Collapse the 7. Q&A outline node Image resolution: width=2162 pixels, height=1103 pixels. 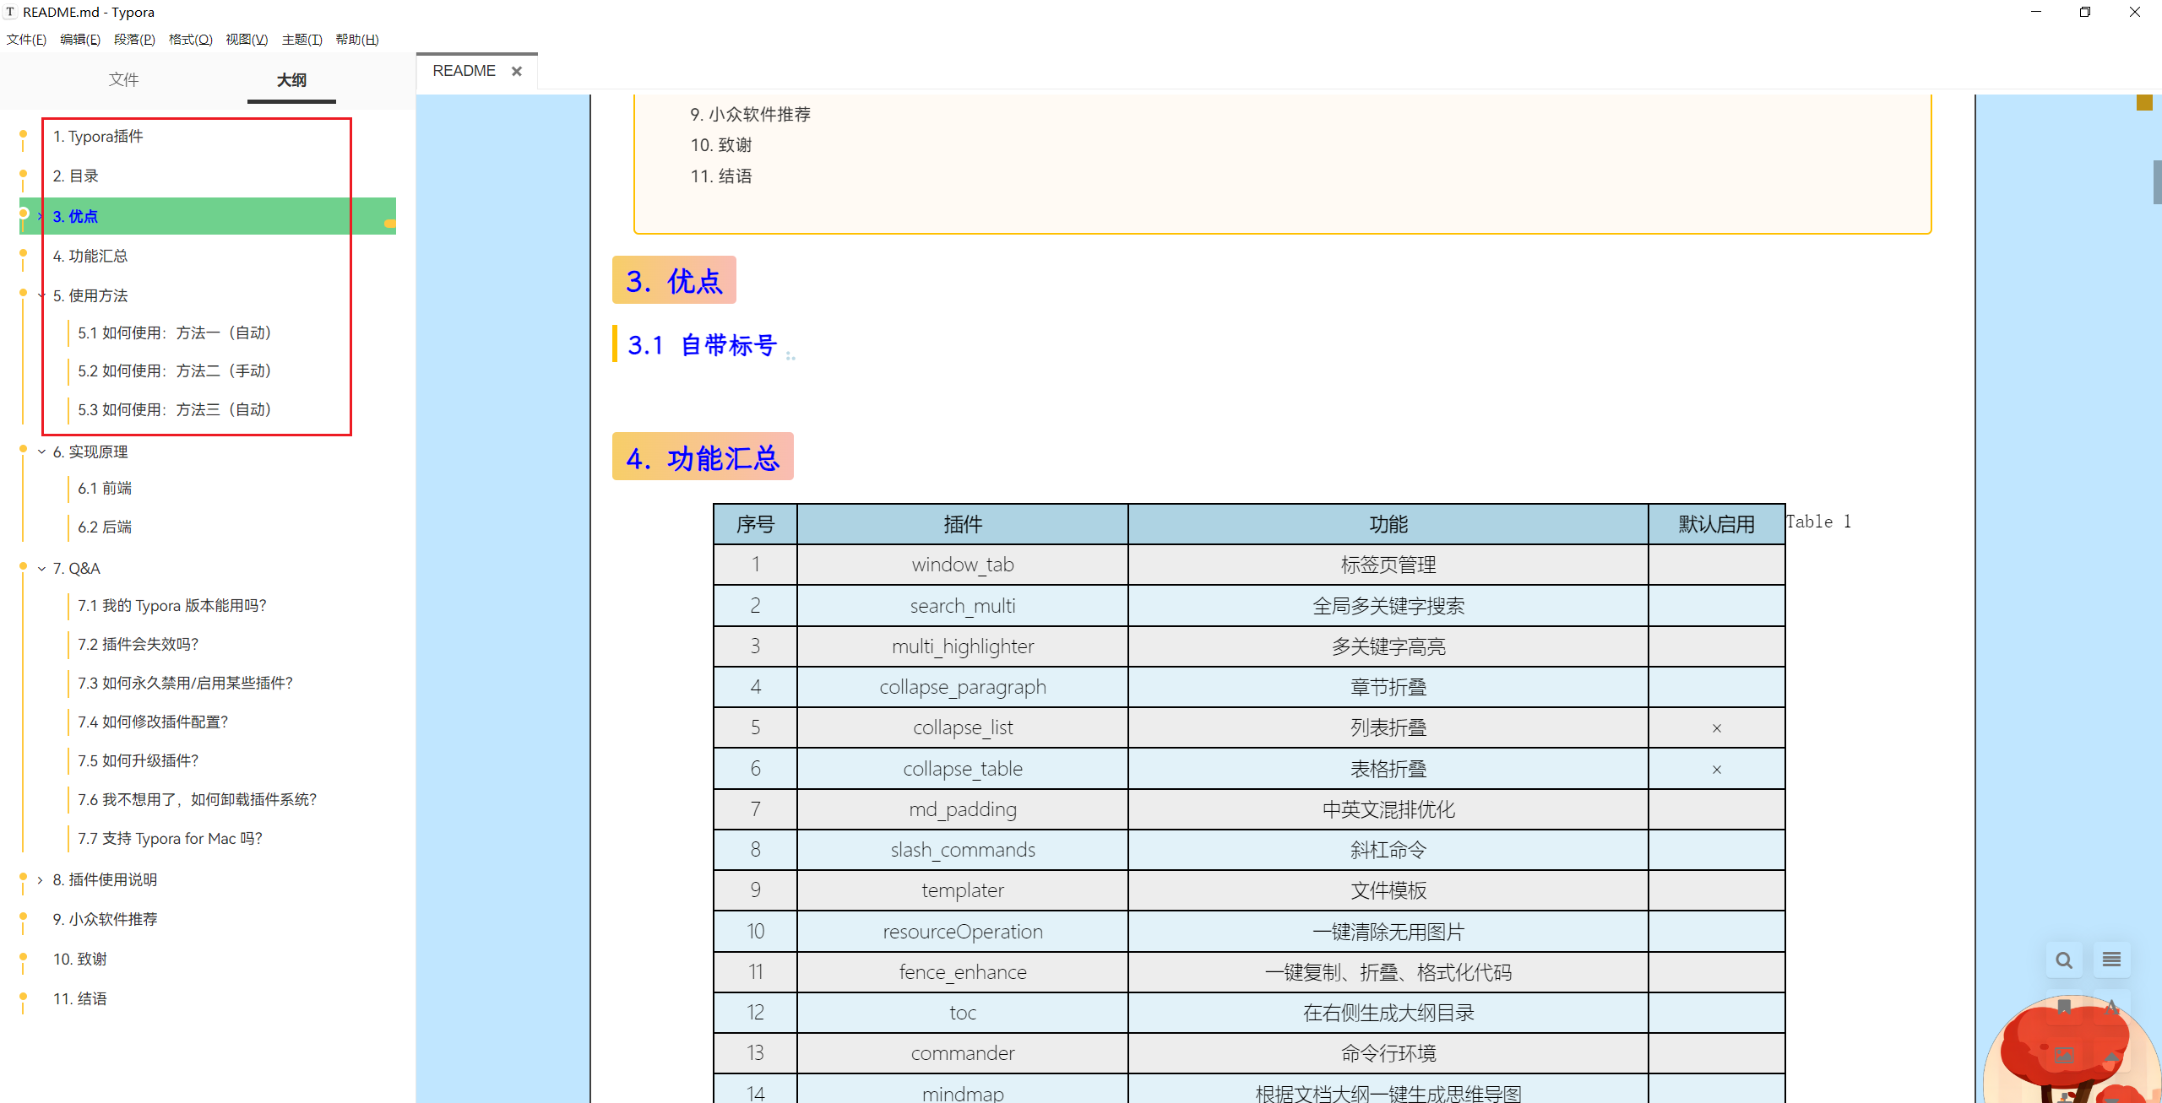(x=41, y=569)
